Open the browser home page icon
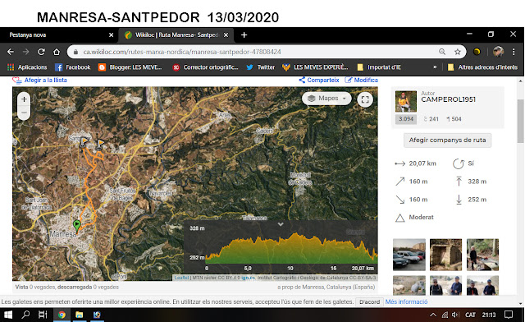The image size is (525, 322). 57,52
